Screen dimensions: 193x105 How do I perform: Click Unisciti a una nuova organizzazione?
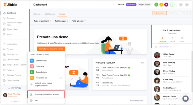(43, 84)
